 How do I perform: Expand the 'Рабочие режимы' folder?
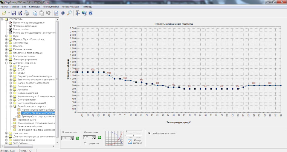[x=6, y=49]
